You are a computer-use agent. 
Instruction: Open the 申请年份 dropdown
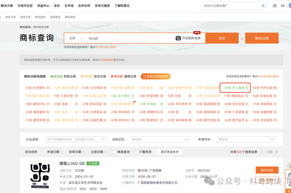247,140
